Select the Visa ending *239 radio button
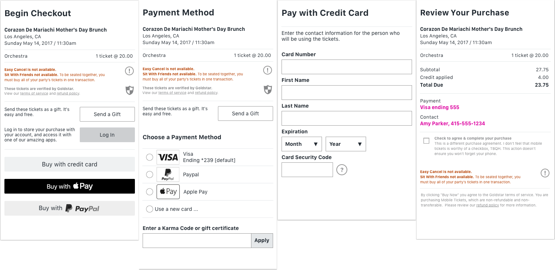The width and height of the screenshot is (555, 270). pyautogui.click(x=150, y=157)
